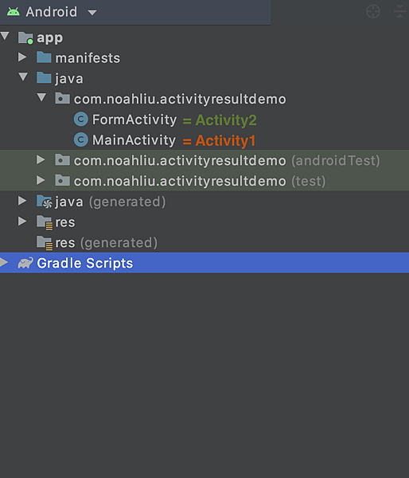409x478 pixels.
Task: Select the MainActivity class icon
Action: pyautogui.click(x=81, y=139)
